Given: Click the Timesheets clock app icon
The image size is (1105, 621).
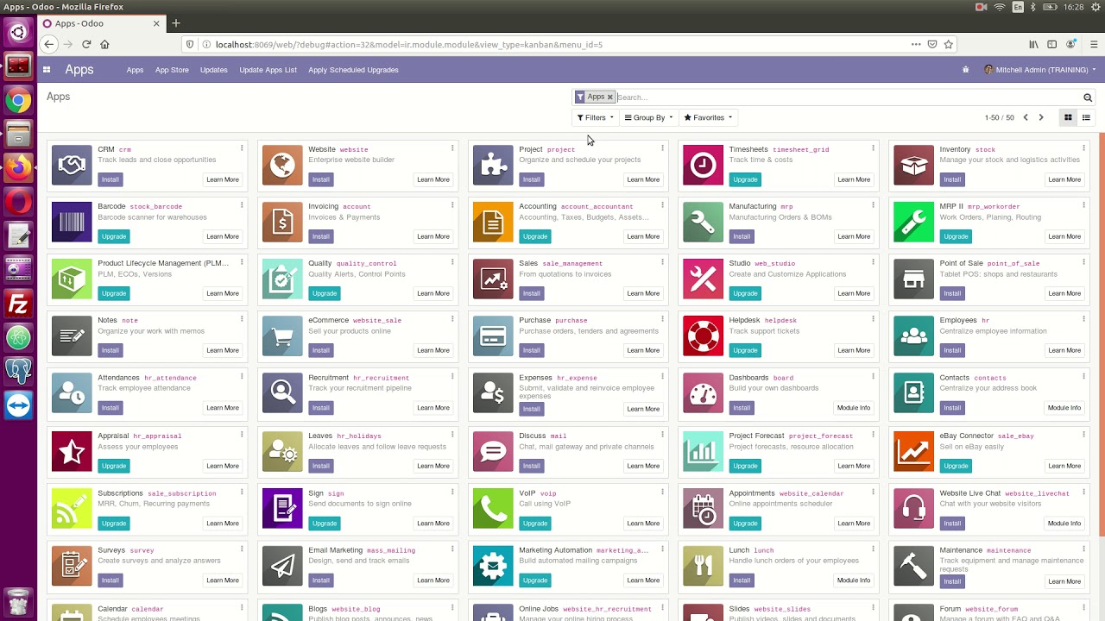Looking at the screenshot, I should point(704,165).
